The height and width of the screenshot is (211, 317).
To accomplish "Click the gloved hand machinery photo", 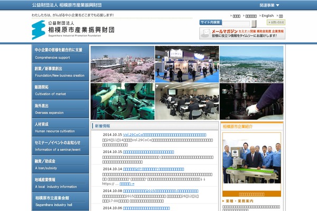I will (251, 101).
